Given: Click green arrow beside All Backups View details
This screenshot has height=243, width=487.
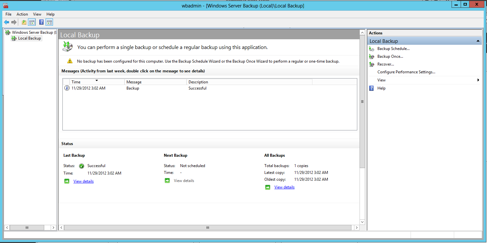Looking at the screenshot, I should (268, 187).
